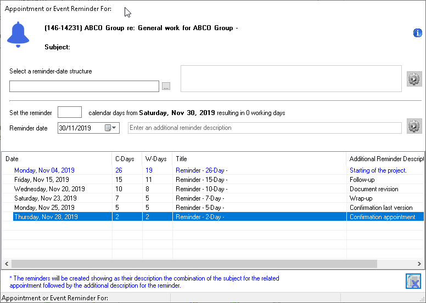Click the blue reminder bell icon

pos(18,35)
